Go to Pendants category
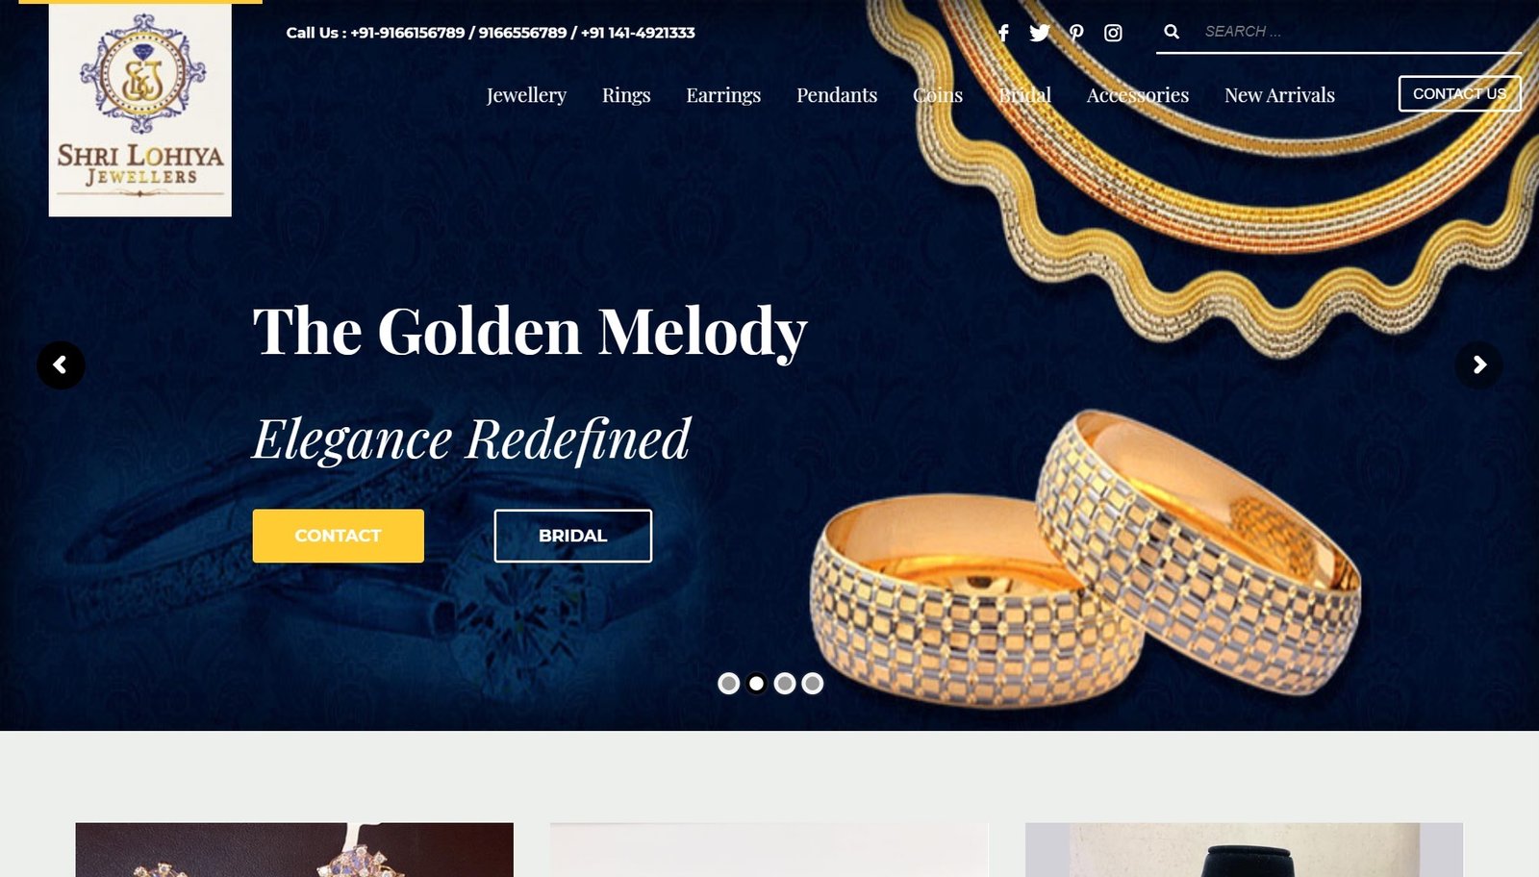 pos(837,95)
